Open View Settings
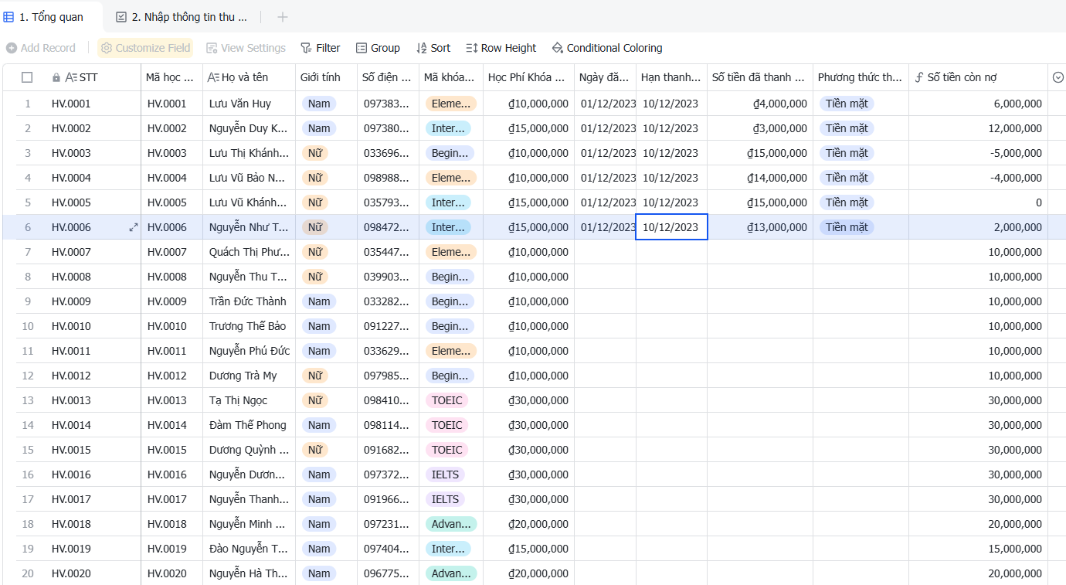1066x585 pixels. point(246,48)
